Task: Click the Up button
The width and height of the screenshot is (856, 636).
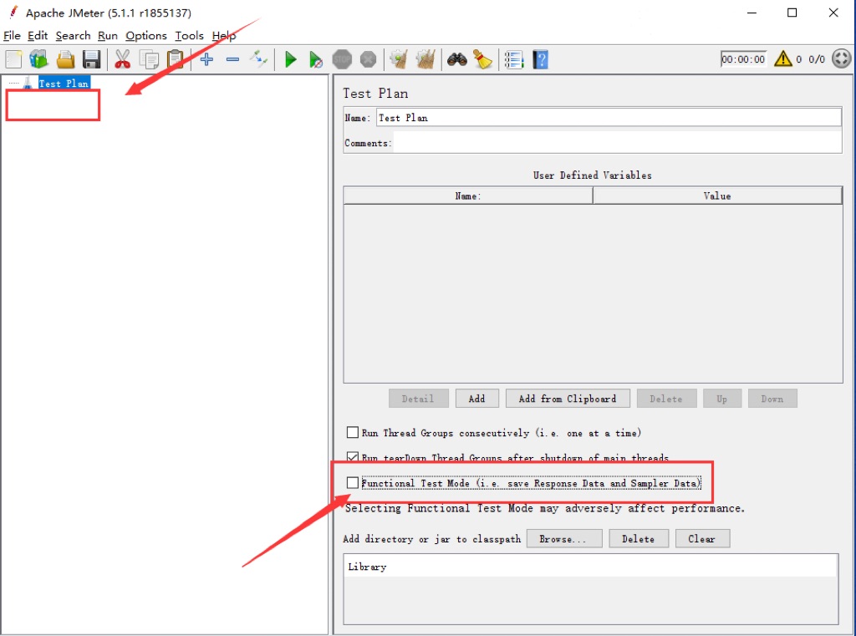Action: pos(722,399)
